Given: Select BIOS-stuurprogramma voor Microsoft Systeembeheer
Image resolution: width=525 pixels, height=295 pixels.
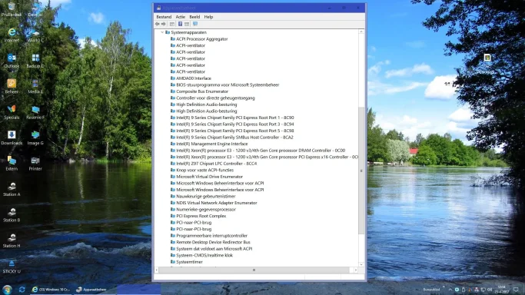Looking at the screenshot, I should [228, 85].
